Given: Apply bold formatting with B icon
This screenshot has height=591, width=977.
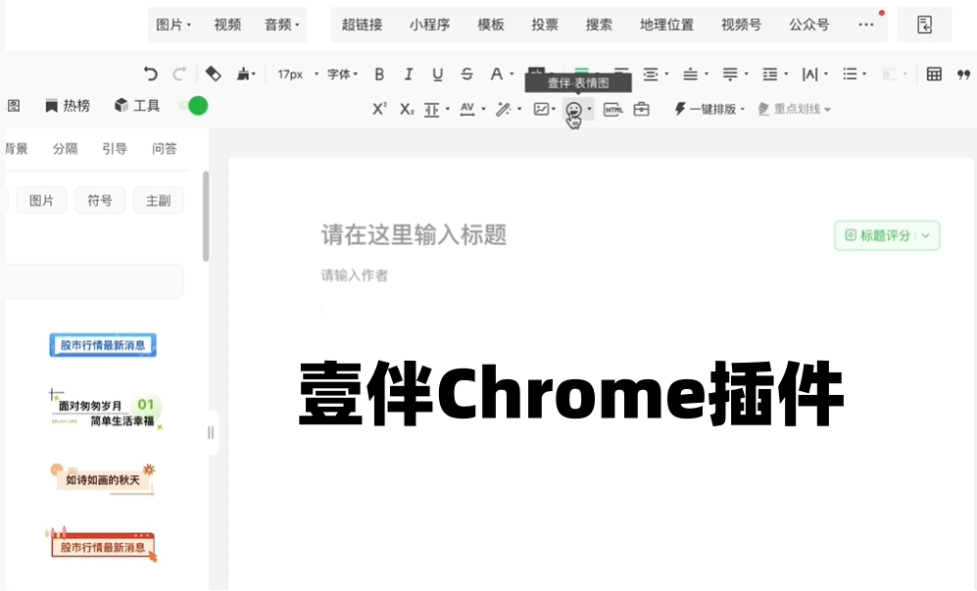Looking at the screenshot, I should [379, 74].
